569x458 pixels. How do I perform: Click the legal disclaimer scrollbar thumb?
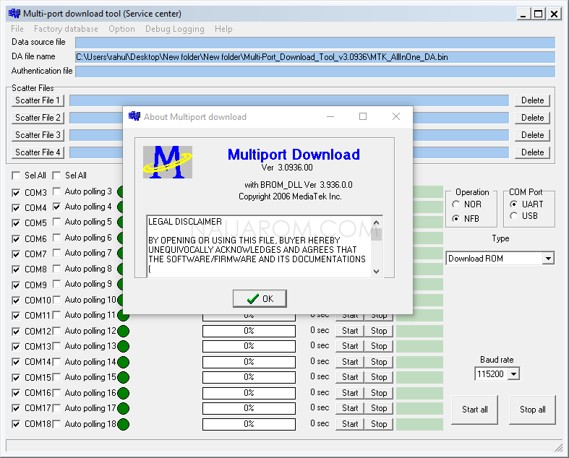tap(376, 234)
